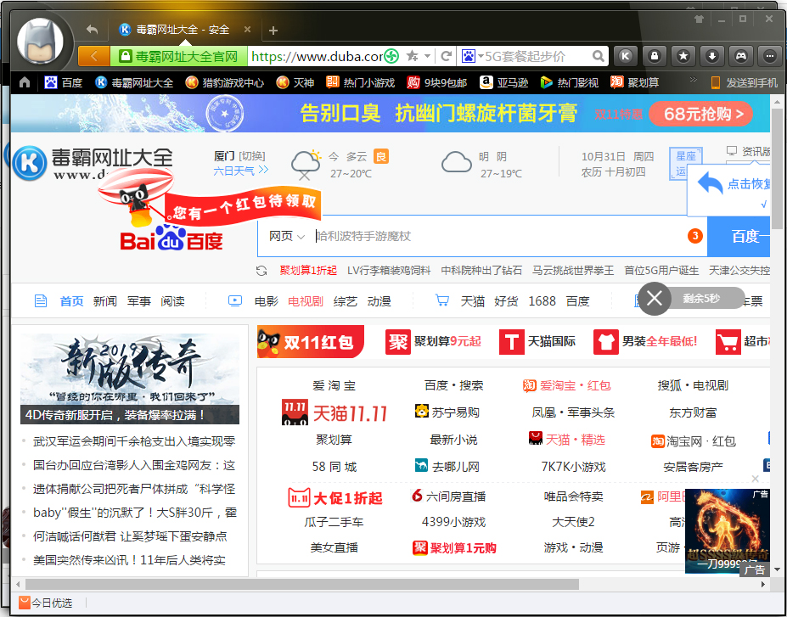Click the 发送到手机 phone icon

tap(717, 82)
